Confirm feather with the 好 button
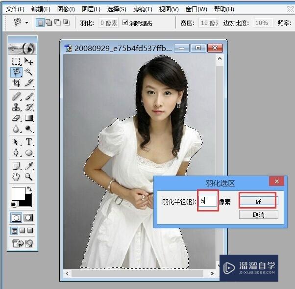This screenshot has width=295, height=289. [259, 201]
